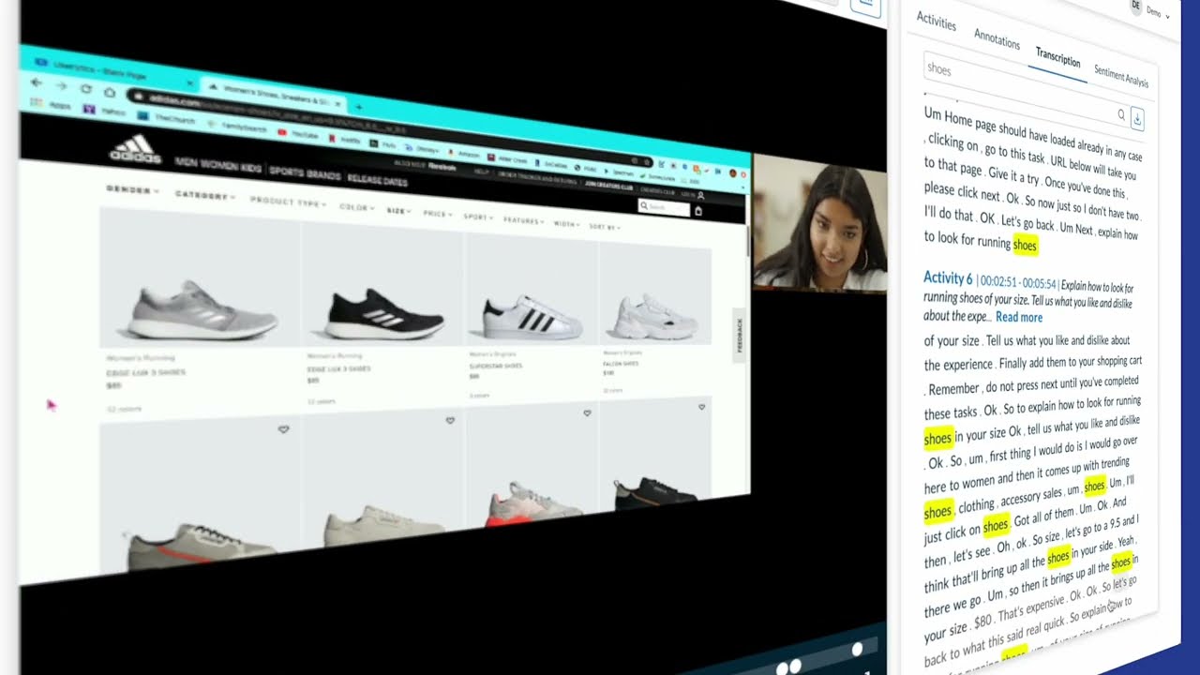Expand the PRICE filter
This screenshot has width=1200, height=675.
tap(437, 214)
